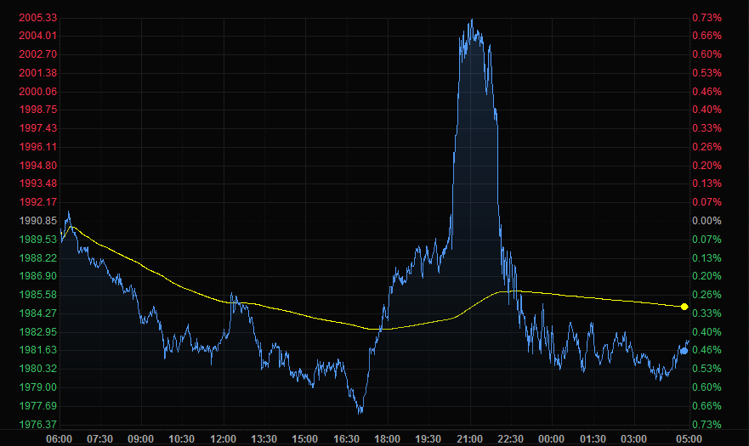Select the green 0.13% percent label

click(707, 258)
